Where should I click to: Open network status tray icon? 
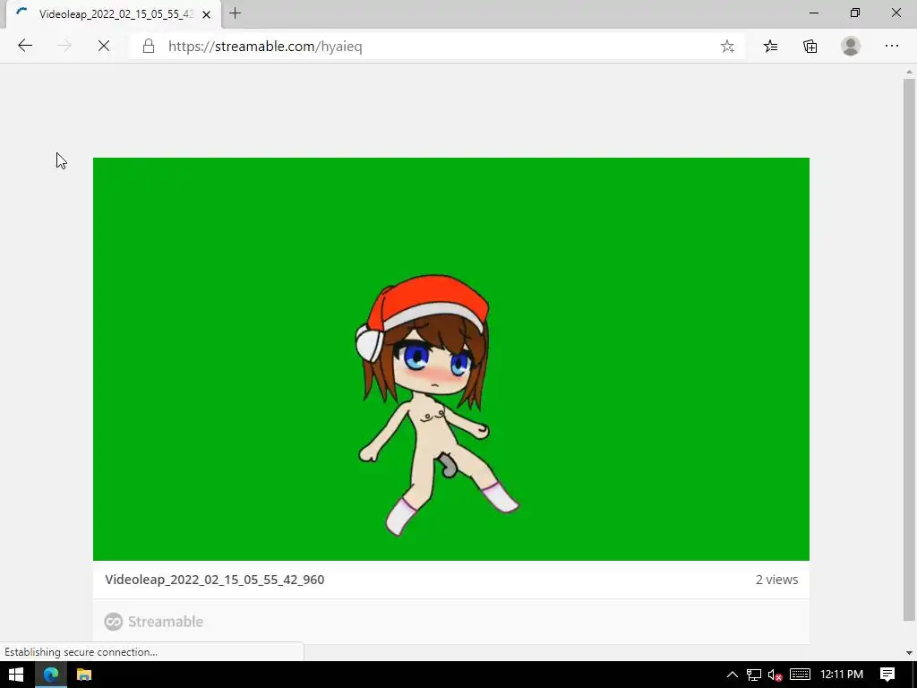[754, 675]
